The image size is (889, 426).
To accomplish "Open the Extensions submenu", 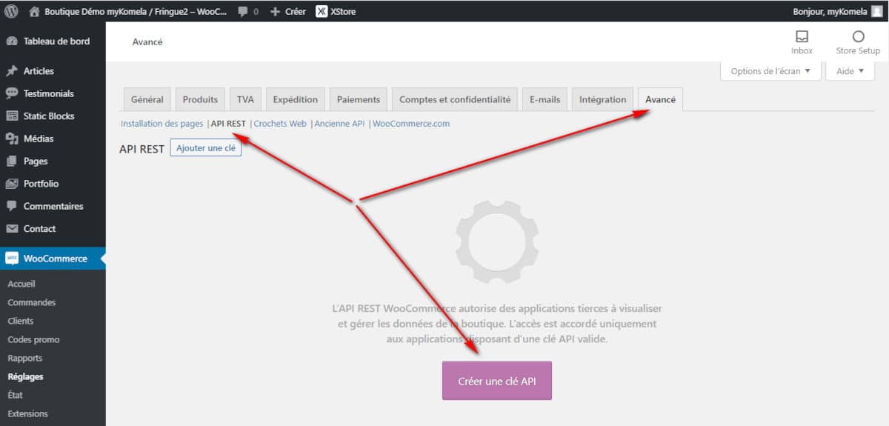I will point(28,413).
